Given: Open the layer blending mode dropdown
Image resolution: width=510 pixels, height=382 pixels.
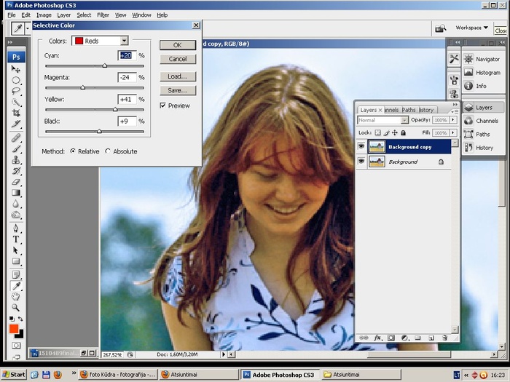Looking at the screenshot, I should (382, 120).
